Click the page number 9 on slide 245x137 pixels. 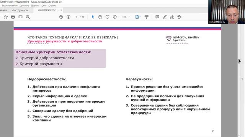click(213, 131)
